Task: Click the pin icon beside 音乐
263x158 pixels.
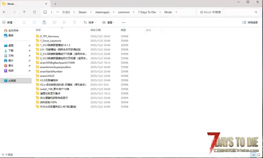Action: coord(29,65)
